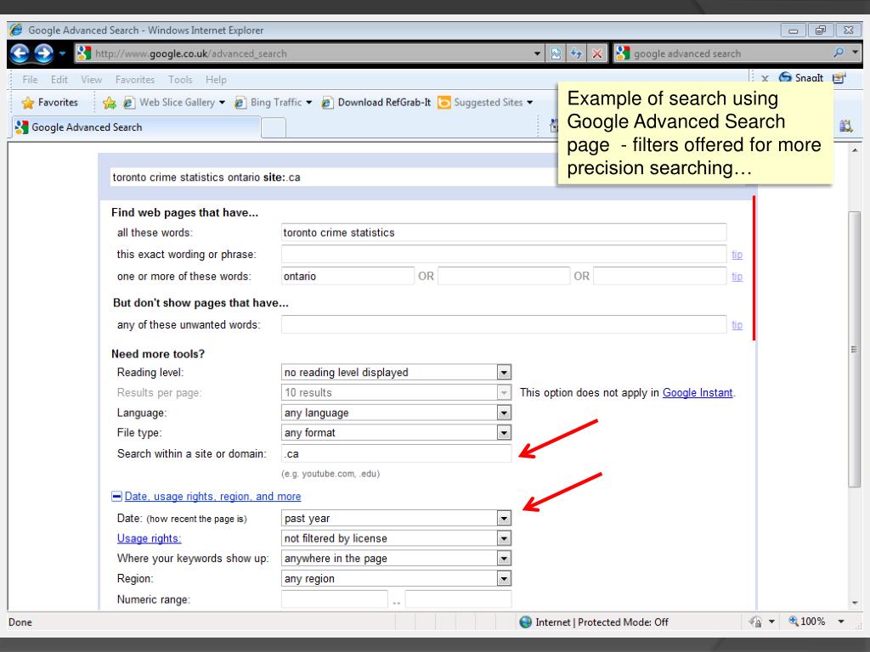Open the Reading level dropdown
Image resolution: width=870 pixels, height=652 pixels.
tap(396, 373)
